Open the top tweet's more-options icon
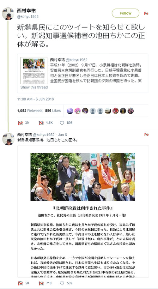 [146, 13]
